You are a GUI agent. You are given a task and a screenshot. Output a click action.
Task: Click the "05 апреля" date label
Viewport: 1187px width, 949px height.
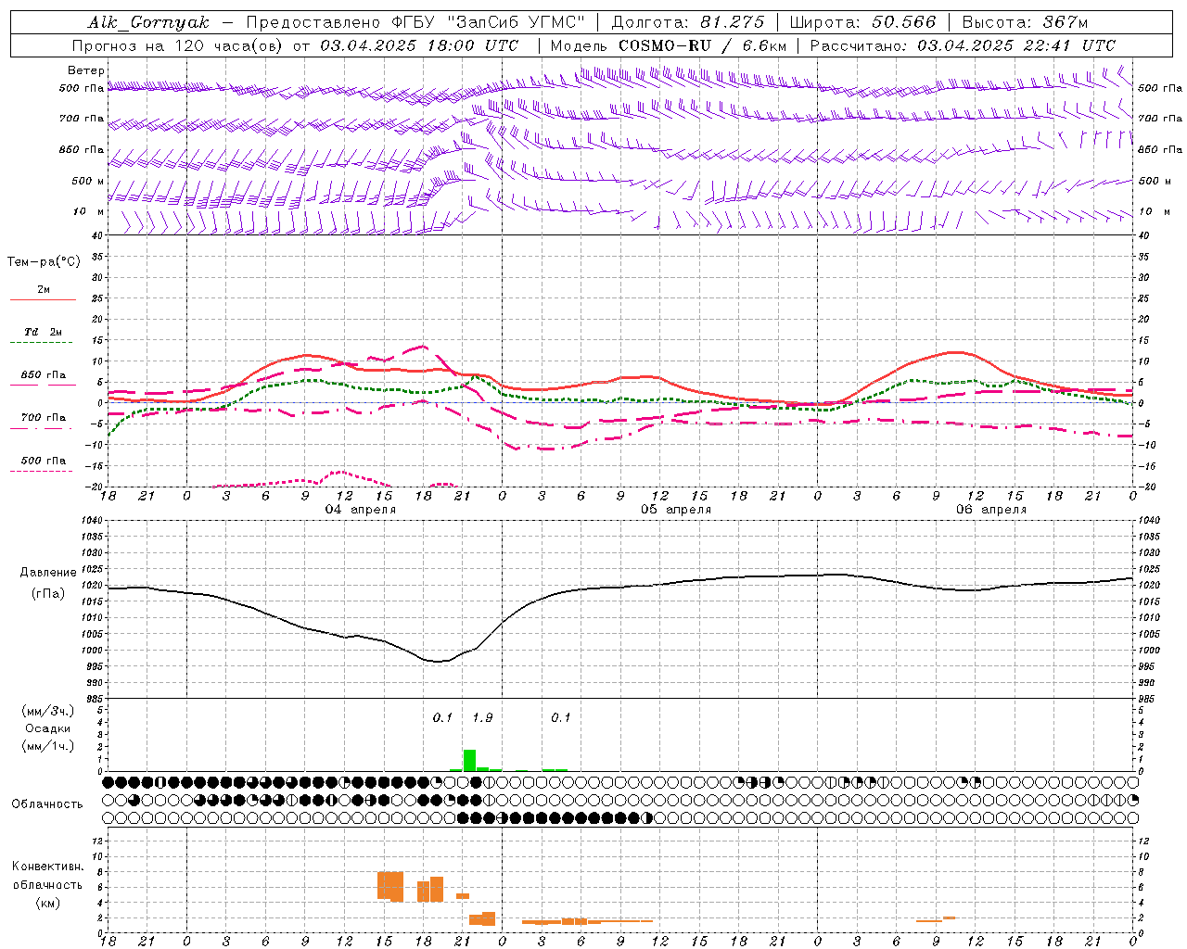[676, 510]
